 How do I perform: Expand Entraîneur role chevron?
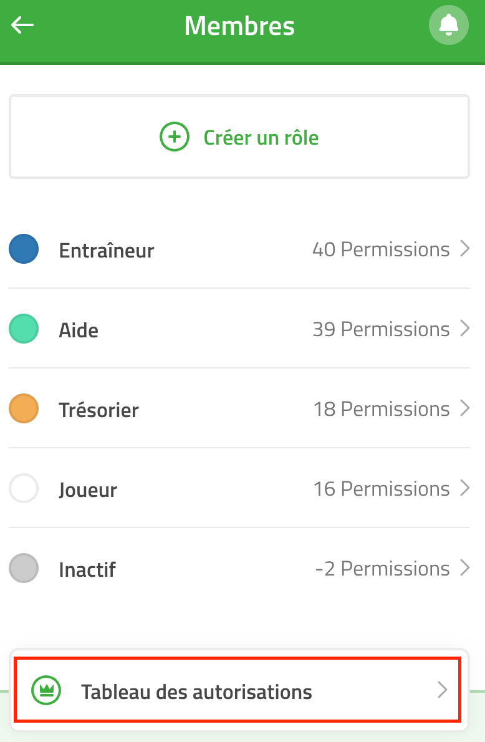click(x=464, y=248)
